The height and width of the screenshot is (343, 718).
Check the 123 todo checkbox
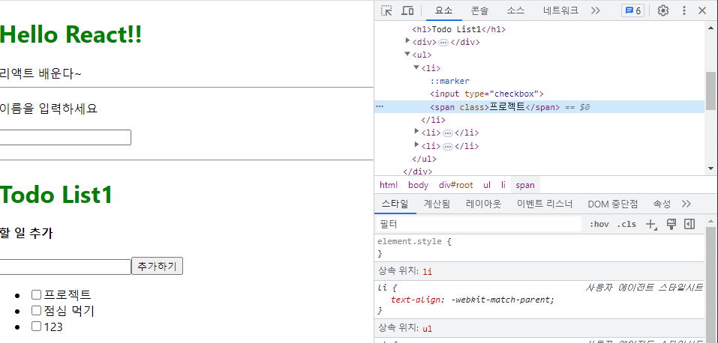point(36,326)
